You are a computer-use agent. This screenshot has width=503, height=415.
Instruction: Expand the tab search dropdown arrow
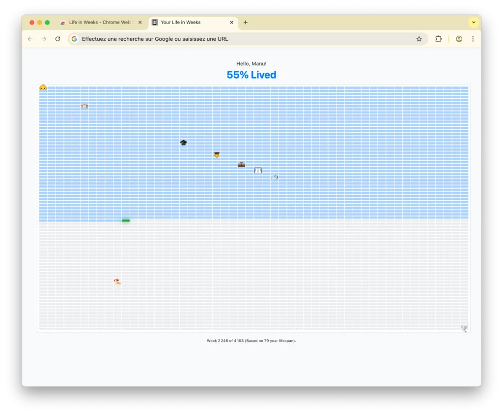(x=474, y=23)
